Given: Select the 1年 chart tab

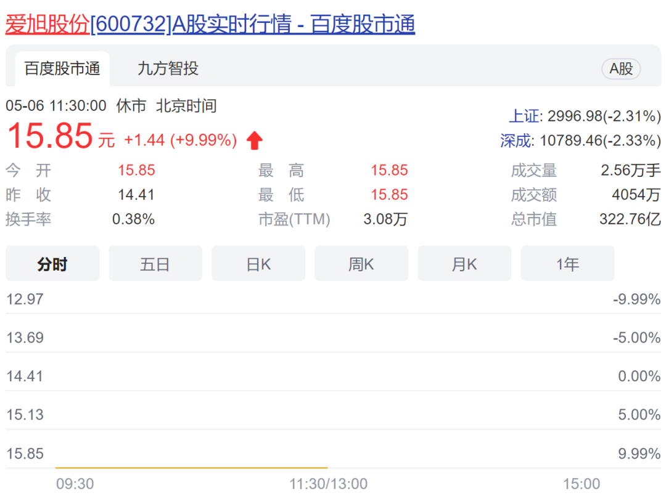Looking at the screenshot, I should 567,264.
